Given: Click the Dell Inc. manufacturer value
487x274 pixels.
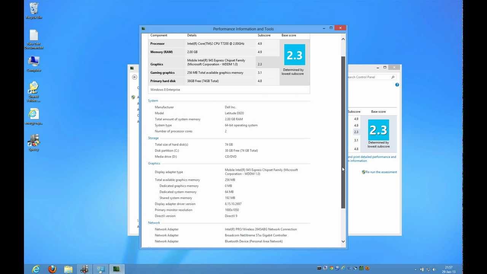Looking at the screenshot, I should (x=231, y=107).
